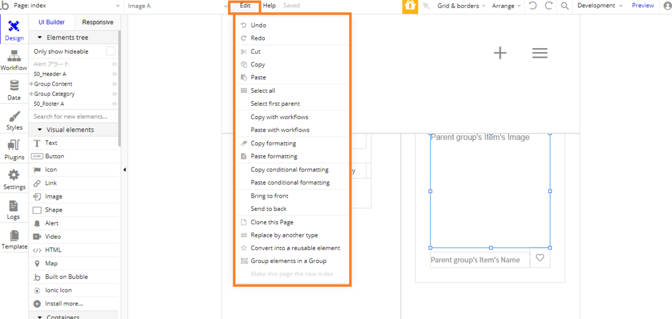Open the Grid & borders dropdown
Screen dimensions: 672x319
(461, 6)
